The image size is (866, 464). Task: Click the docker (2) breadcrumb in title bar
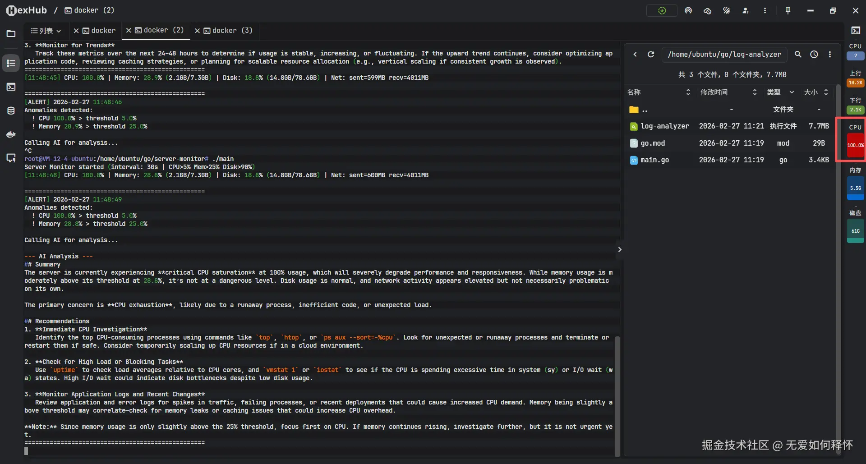pos(89,10)
